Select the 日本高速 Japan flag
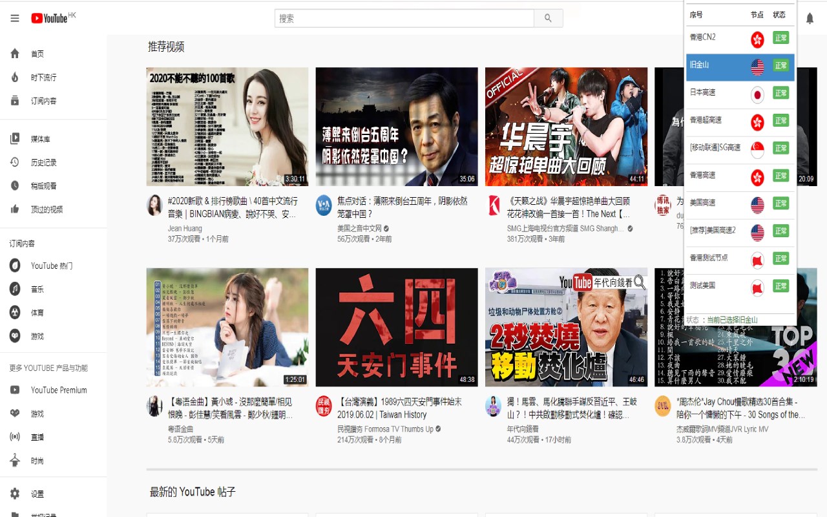 point(757,95)
